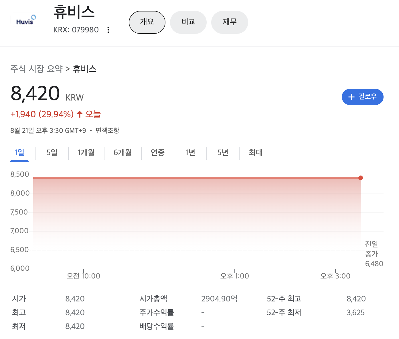The height and width of the screenshot is (339, 399).
Task: Click the 배당수익률 label
Action: [157, 326]
